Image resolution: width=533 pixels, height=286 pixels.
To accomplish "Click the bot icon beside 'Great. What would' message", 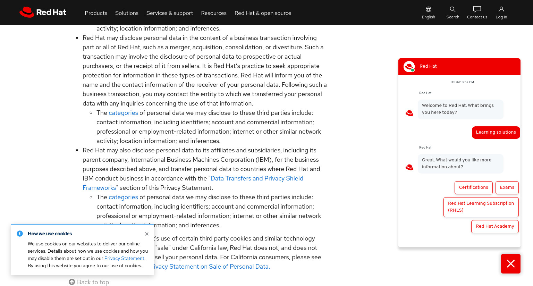I will [409, 167].
